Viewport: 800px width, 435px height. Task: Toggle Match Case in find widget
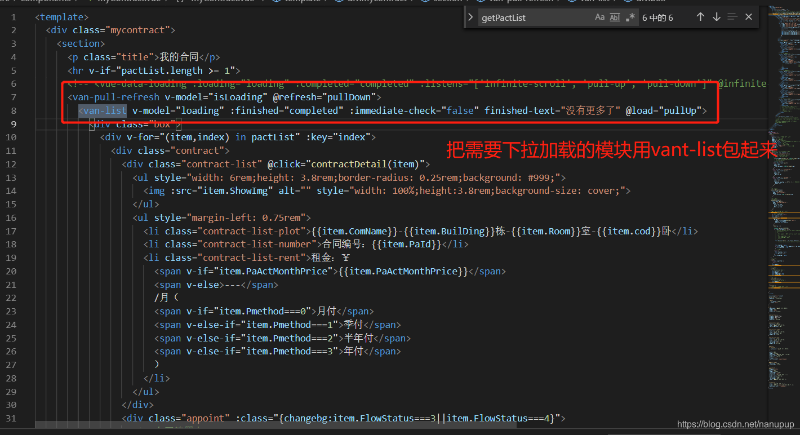pos(600,17)
